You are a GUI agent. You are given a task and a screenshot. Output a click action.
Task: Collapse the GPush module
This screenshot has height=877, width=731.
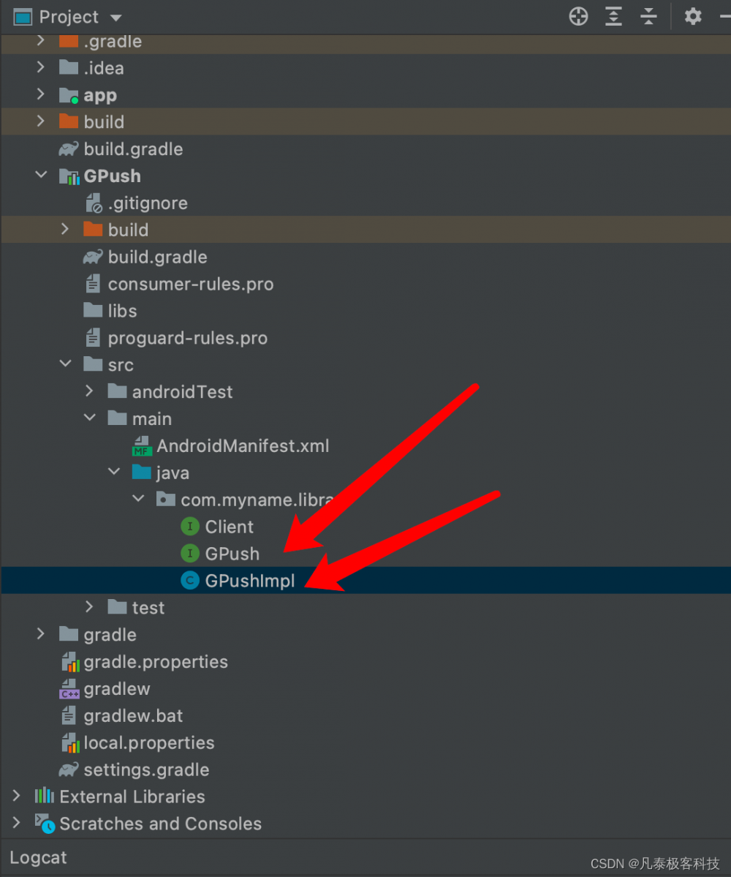click(x=41, y=175)
